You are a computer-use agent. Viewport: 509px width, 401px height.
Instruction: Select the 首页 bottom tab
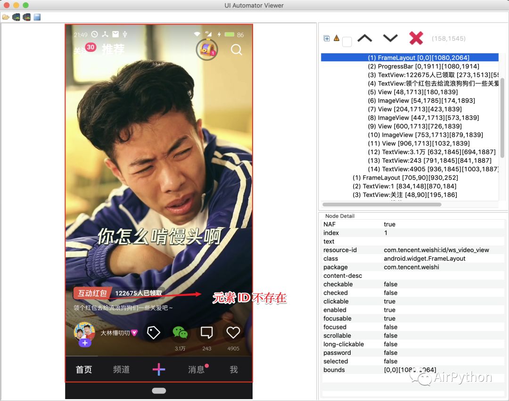coord(84,369)
